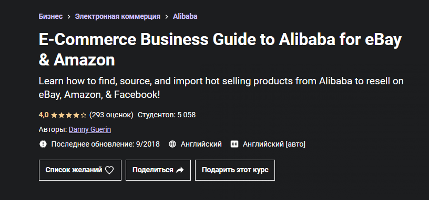Click the E-Commerce Business Guide course title
The width and height of the screenshot is (429, 200).
pos(220,50)
